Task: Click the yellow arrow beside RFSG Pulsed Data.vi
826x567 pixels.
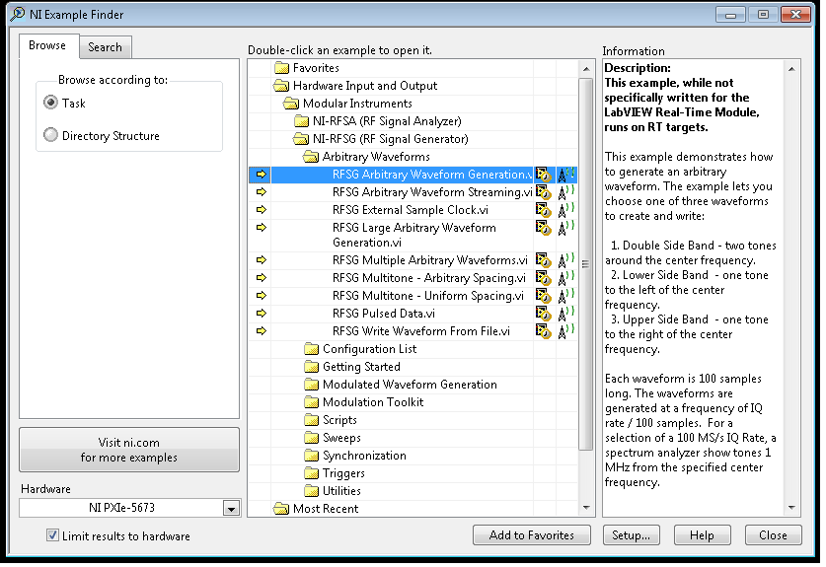Action: pos(261,314)
